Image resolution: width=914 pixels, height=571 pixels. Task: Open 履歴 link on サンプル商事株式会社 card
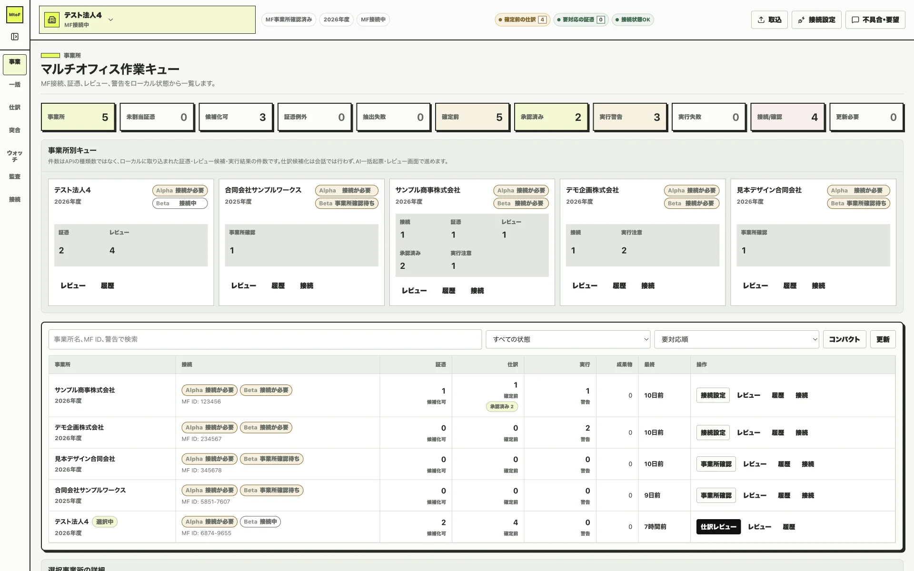tap(448, 291)
